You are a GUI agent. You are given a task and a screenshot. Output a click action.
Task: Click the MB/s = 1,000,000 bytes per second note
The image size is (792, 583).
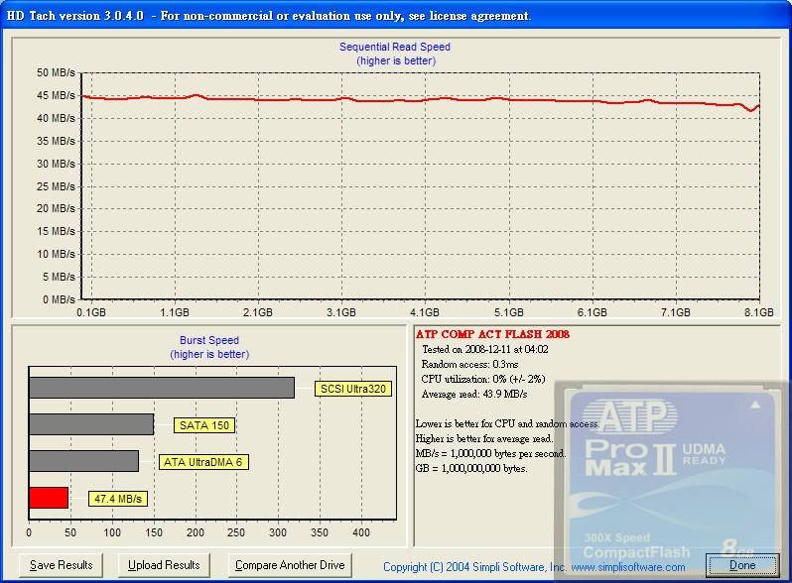[x=490, y=453]
